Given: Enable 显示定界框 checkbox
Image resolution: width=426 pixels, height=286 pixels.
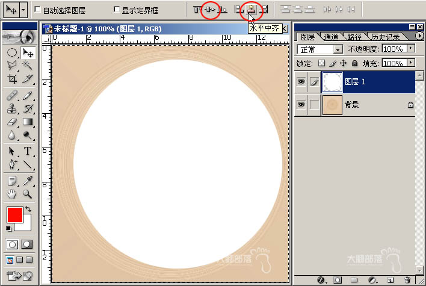Looking at the screenshot, I should pyautogui.click(x=117, y=10).
